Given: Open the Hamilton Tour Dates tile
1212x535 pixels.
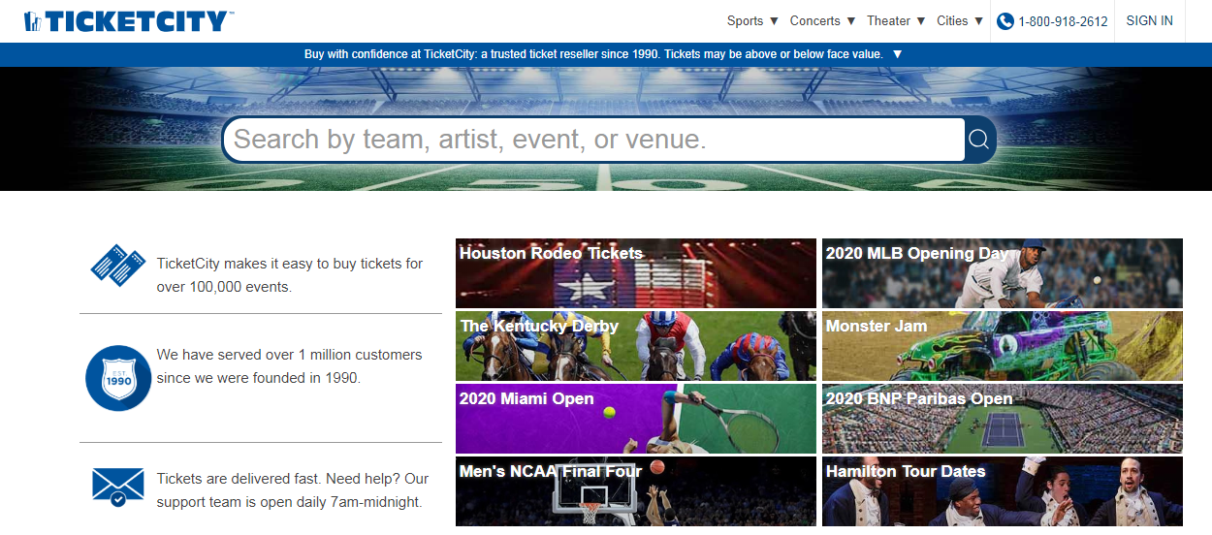Looking at the screenshot, I should [1003, 491].
